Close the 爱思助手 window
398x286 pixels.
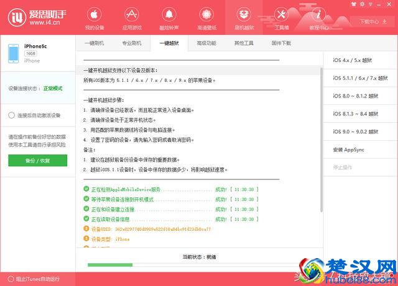click(x=389, y=4)
